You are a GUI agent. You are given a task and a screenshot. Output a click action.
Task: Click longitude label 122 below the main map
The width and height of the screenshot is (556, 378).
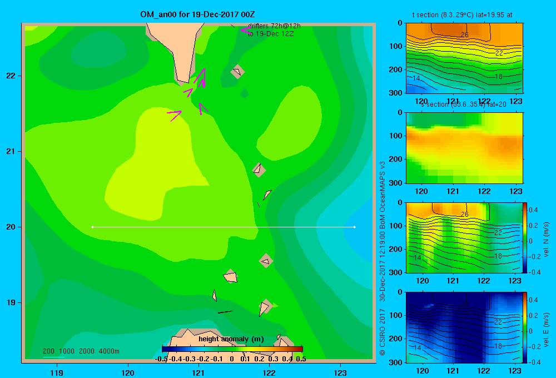click(x=269, y=372)
